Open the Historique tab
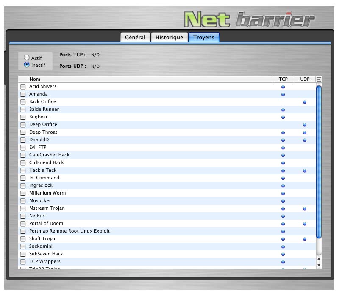 point(169,37)
